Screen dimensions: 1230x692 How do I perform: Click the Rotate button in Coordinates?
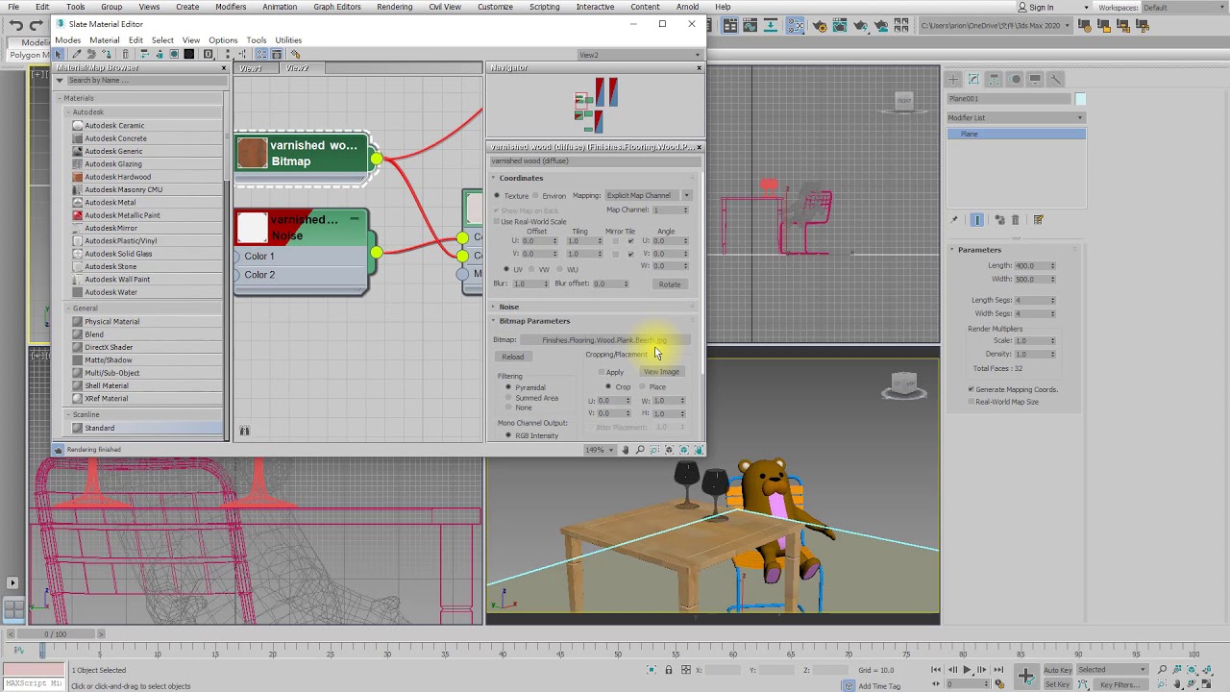[x=669, y=284]
